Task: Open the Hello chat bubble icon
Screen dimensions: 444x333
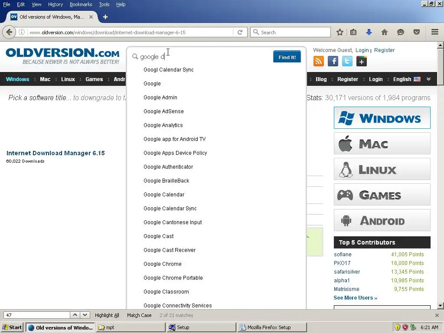Action: pos(400,32)
